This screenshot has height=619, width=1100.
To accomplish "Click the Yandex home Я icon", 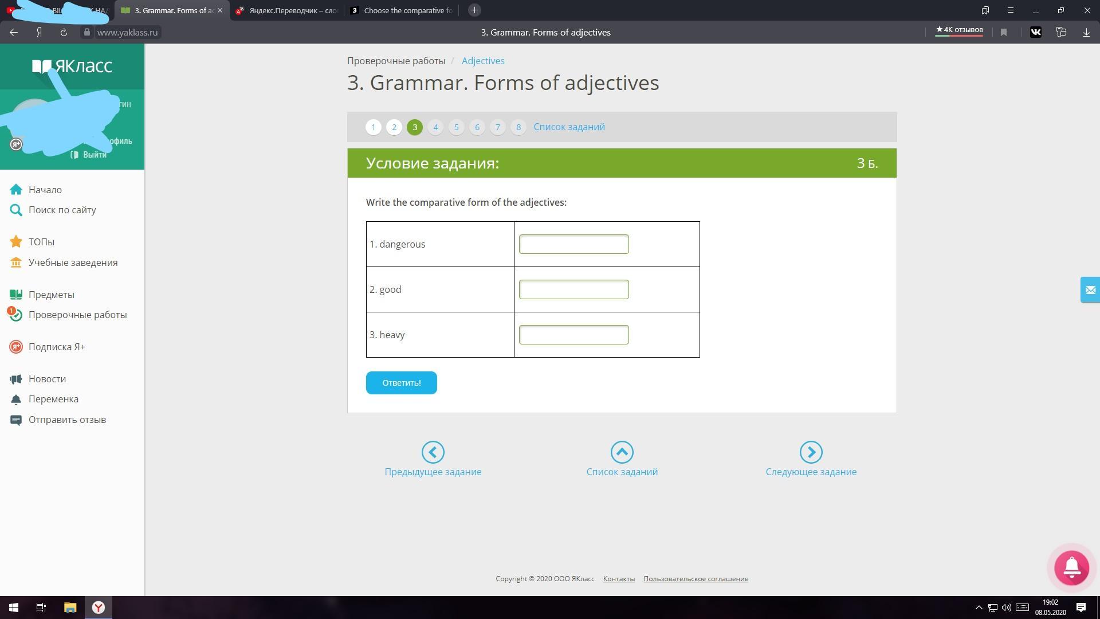I will 39,33.
